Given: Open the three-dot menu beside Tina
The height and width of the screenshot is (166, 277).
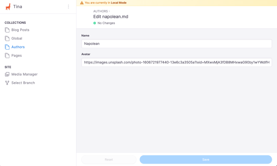Looking at the screenshot, I should tap(68, 7).
